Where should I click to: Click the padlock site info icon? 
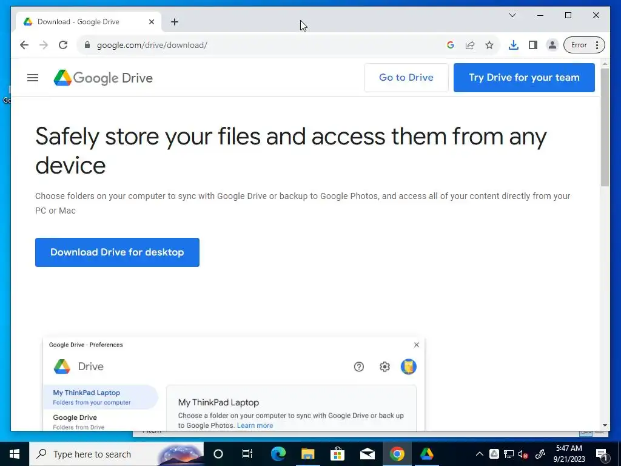(87, 45)
